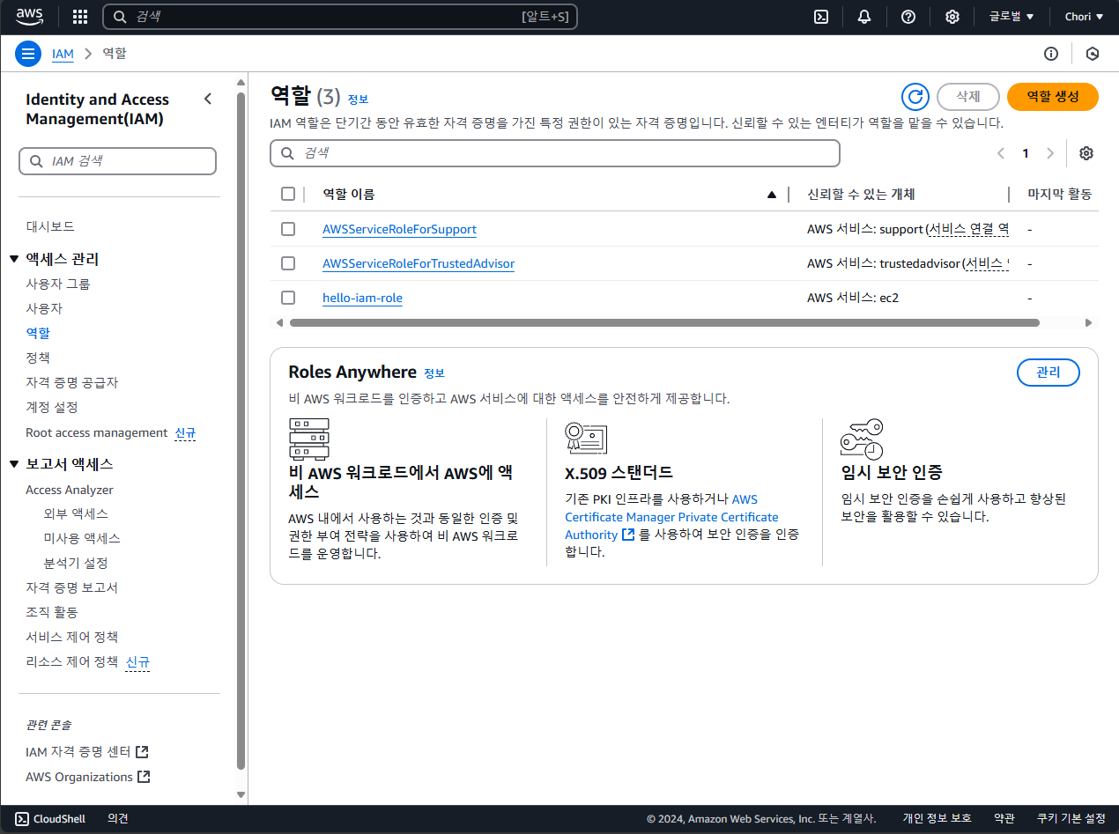Click the server rack workload icon
Image resolution: width=1119 pixels, height=834 pixels.
(308, 439)
